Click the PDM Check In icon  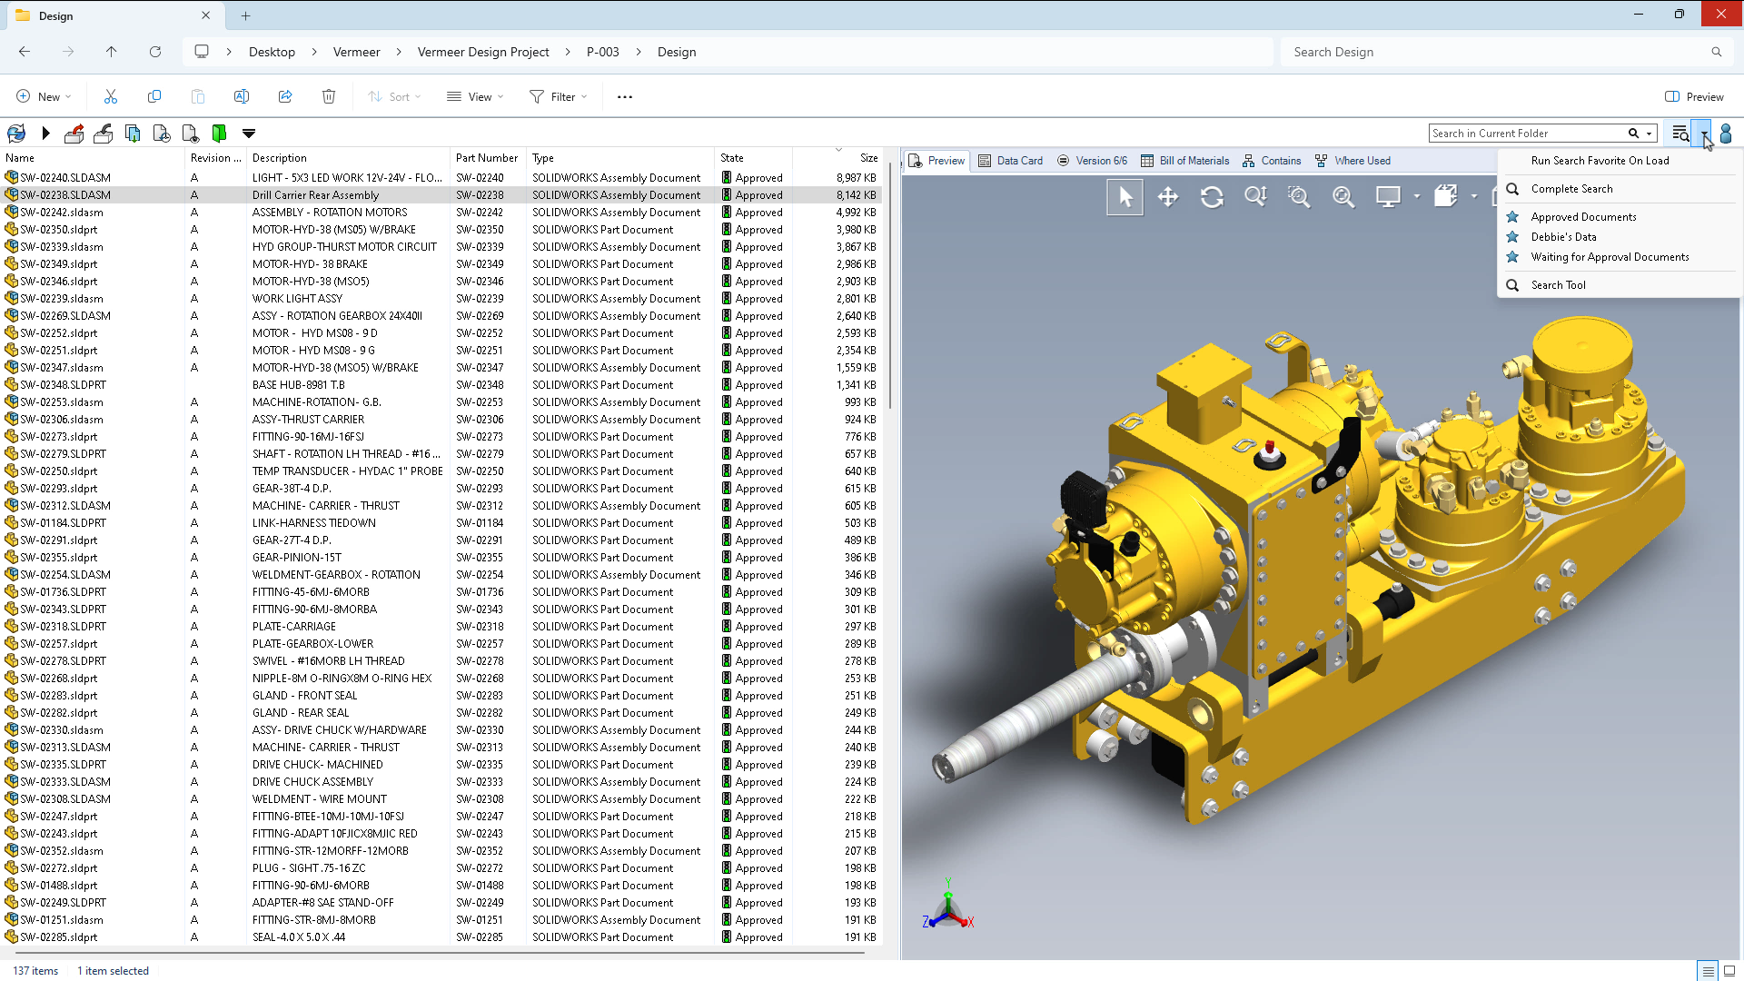104,134
